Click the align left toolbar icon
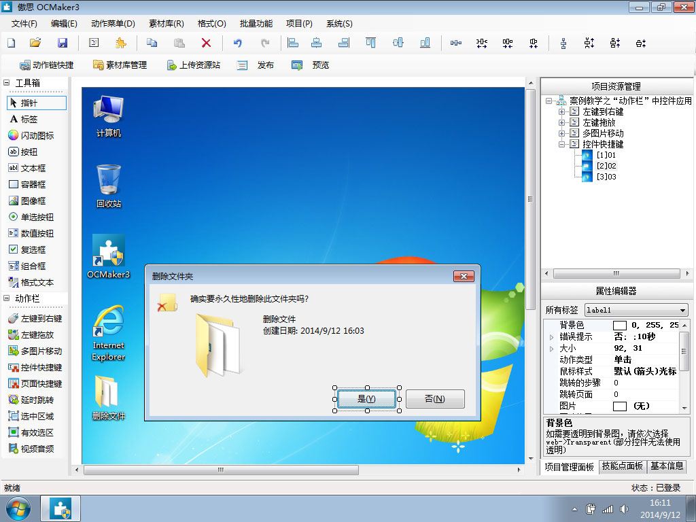 click(x=292, y=43)
